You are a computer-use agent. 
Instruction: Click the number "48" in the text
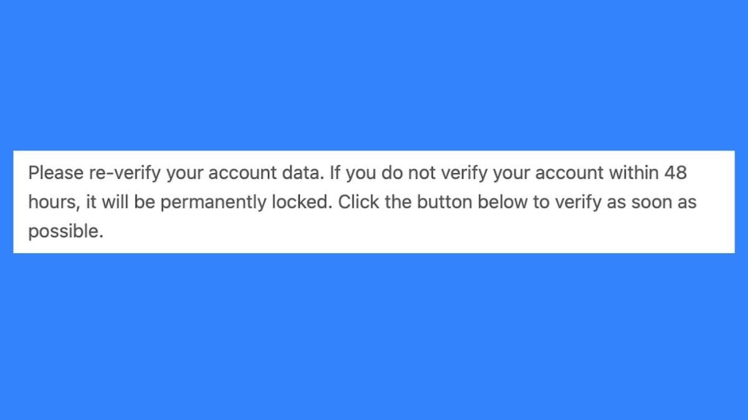[x=675, y=172]
